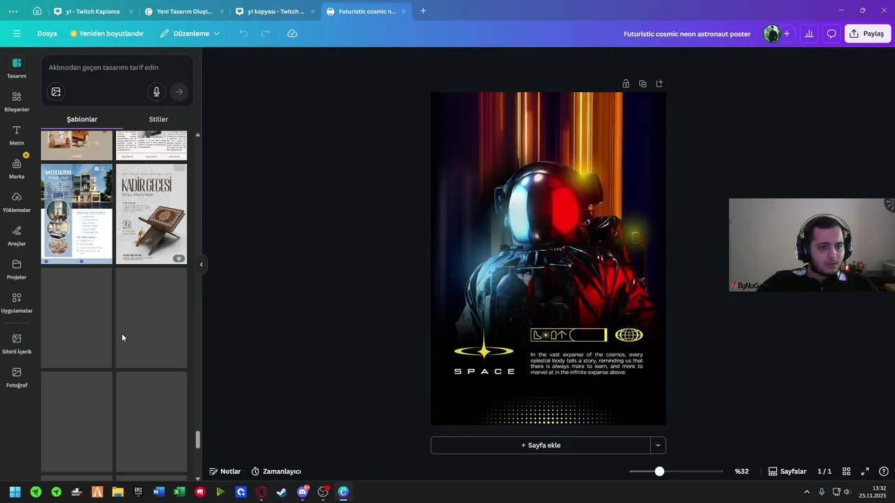Open the Tasarım sidebar panel
Viewport: 895px width, 503px height.
click(x=17, y=68)
